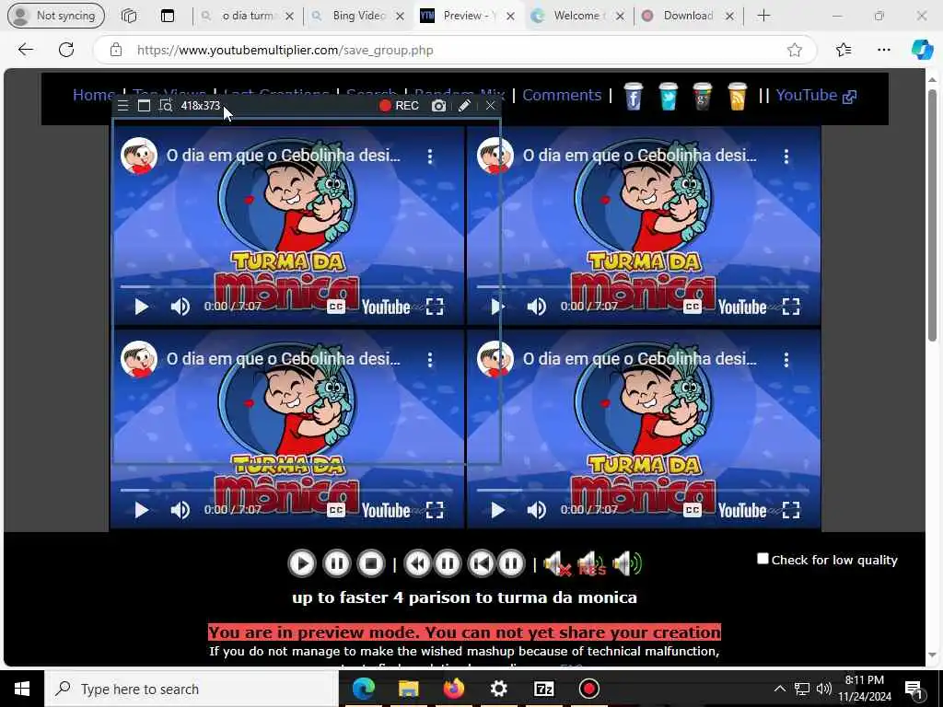
Task: Switch to the 'o dia turm' browser tab
Action: pyautogui.click(x=247, y=17)
